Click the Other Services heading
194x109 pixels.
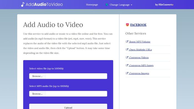click(136, 33)
